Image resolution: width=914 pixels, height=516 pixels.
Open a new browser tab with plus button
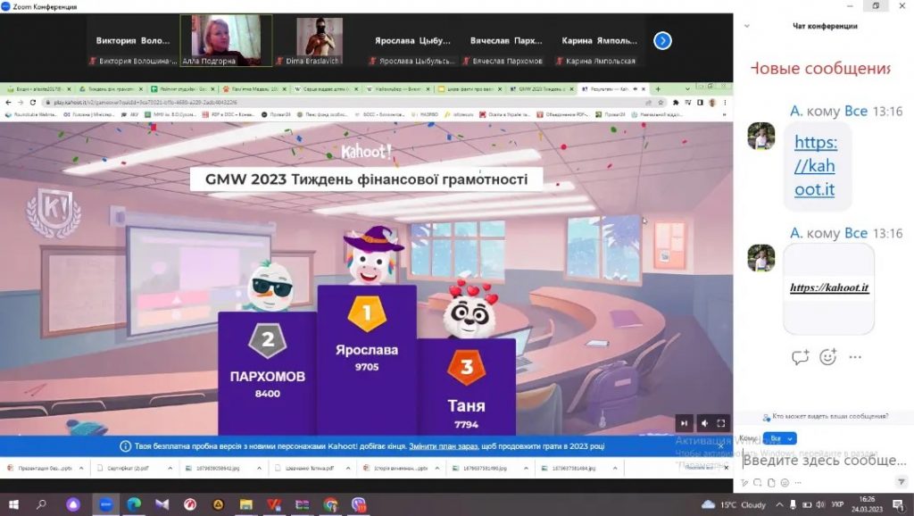(x=659, y=89)
